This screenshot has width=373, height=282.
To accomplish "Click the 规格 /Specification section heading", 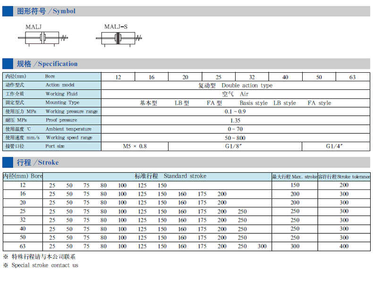I will 47,64.
